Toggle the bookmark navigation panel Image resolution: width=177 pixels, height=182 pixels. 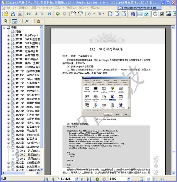[x=140, y=14]
